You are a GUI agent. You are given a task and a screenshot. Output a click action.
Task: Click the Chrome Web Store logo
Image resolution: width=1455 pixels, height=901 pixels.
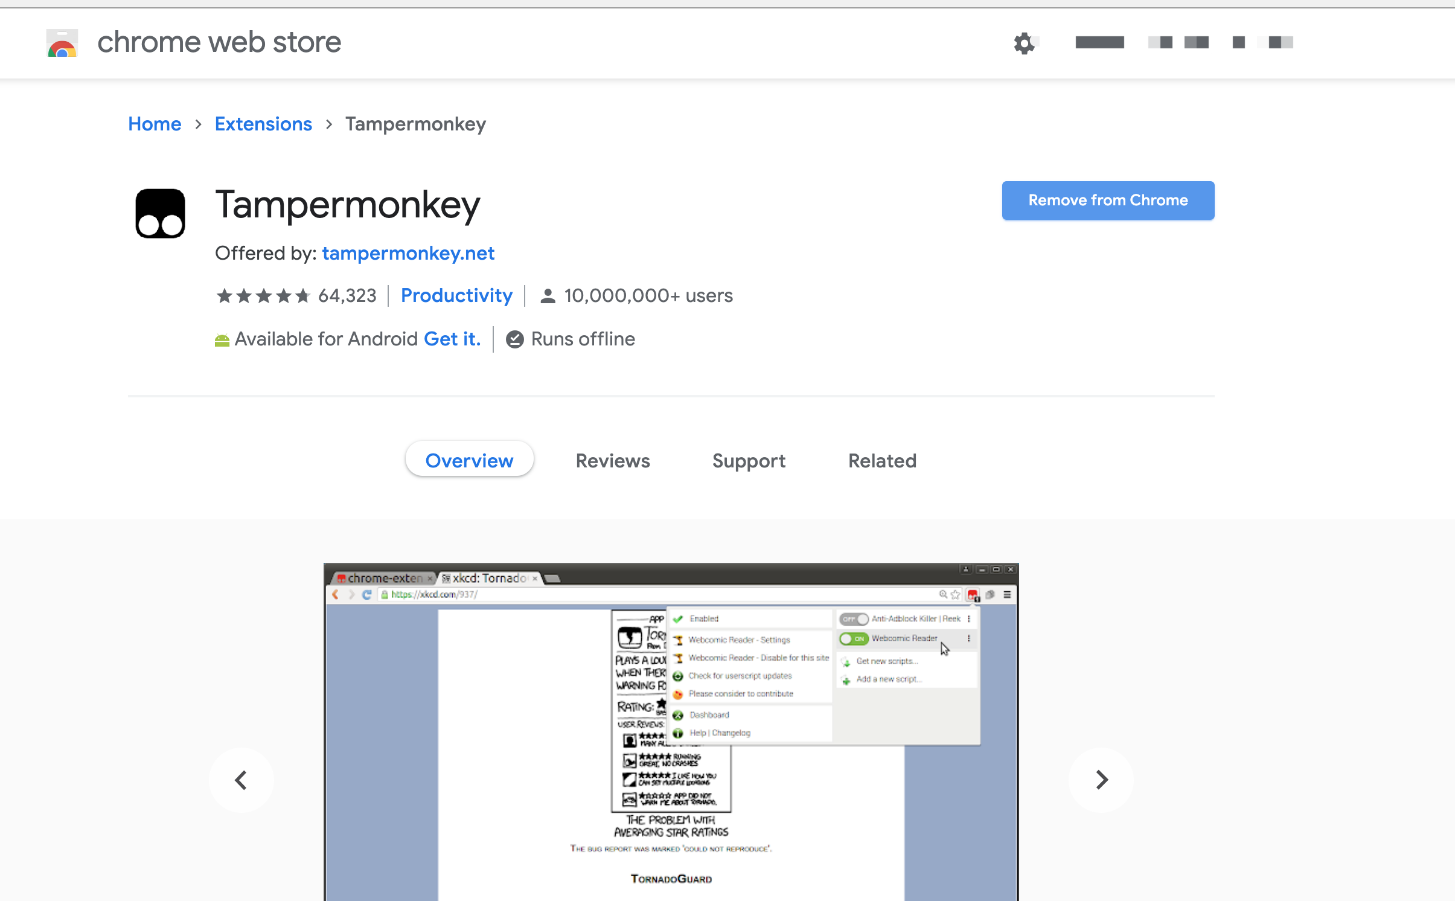62,43
